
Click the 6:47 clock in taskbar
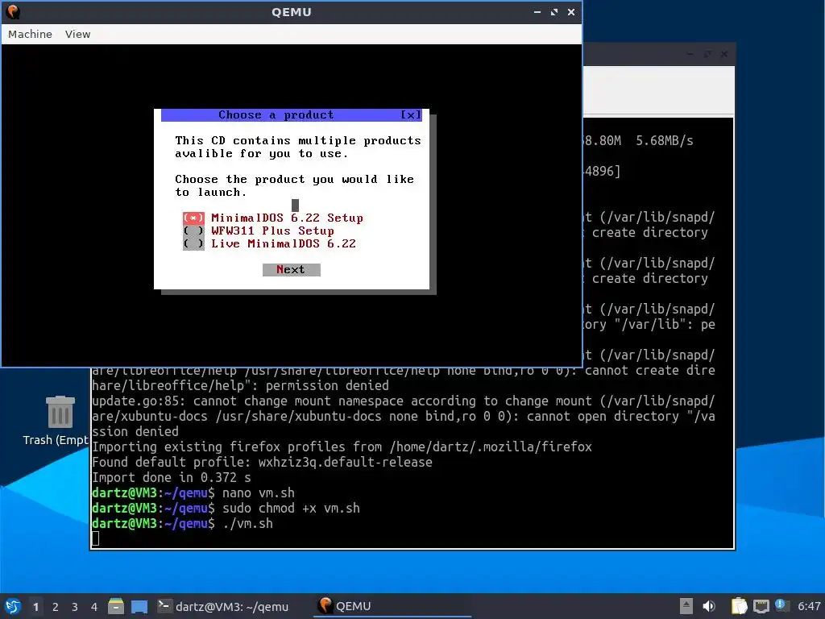coord(809,606)
